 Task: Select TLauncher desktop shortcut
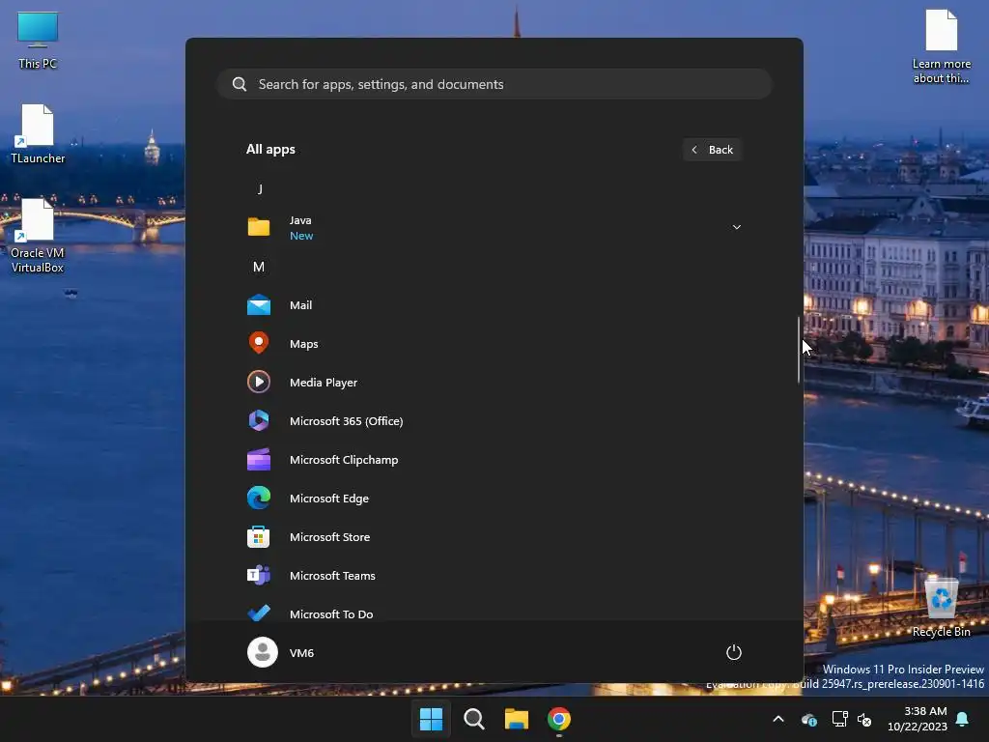coord(38,133)
